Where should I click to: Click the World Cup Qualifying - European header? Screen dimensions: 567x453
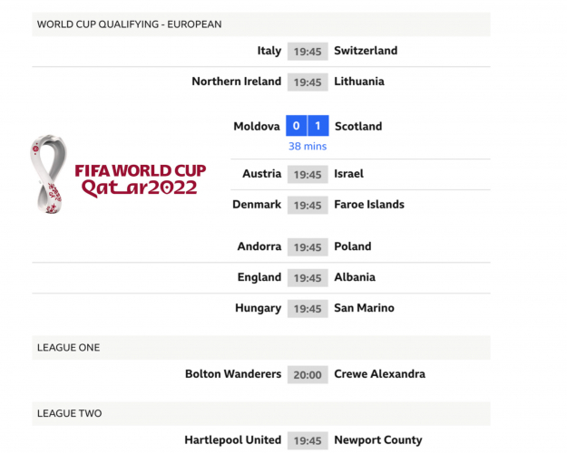click(129, 24)
